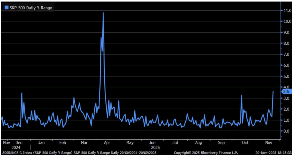Click the 0.0 y-axis tick label
The height and width of the screenshot is (157, 292).
286,131
